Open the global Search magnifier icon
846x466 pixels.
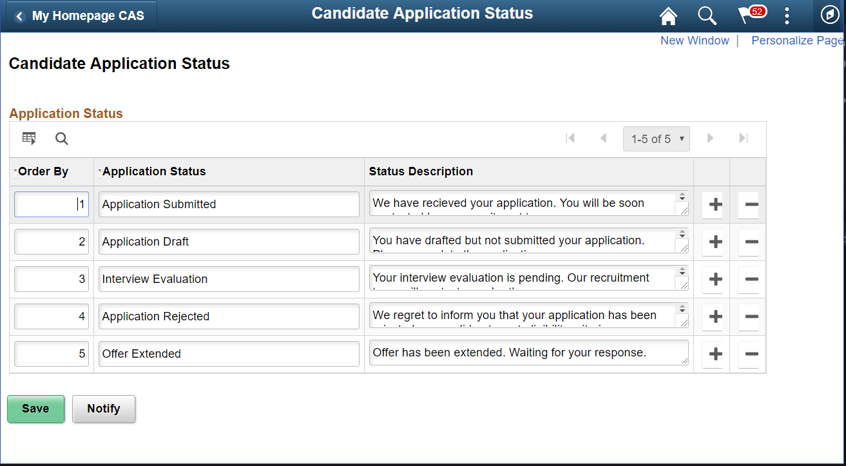click(x=707, y=15)
